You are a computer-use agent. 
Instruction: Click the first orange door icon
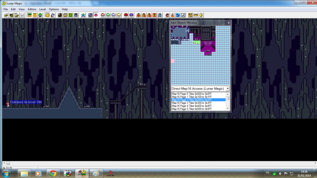coord(138,15)
